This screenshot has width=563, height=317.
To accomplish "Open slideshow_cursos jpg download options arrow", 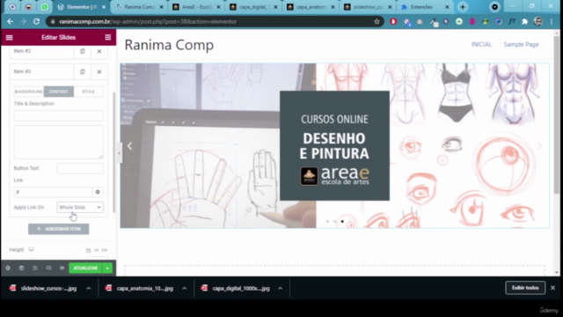I will click(x=88, y=288).
